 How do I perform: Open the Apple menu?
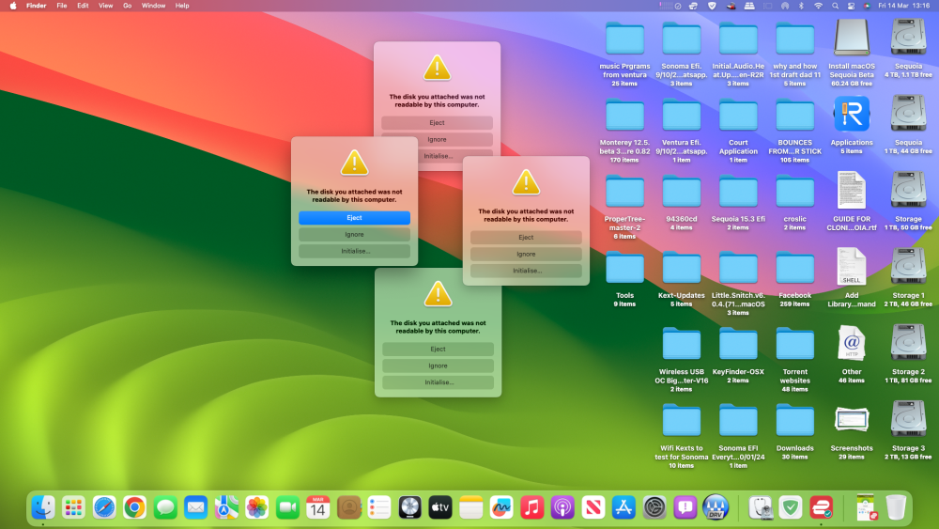(x=13, y=6)
